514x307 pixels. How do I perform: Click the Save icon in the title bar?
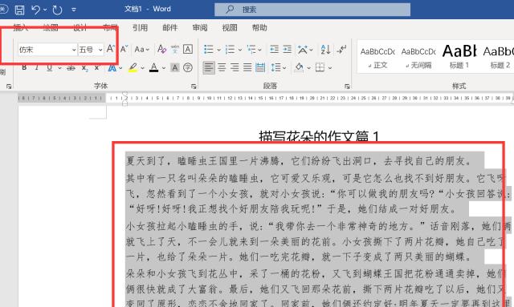click(19, 10)
